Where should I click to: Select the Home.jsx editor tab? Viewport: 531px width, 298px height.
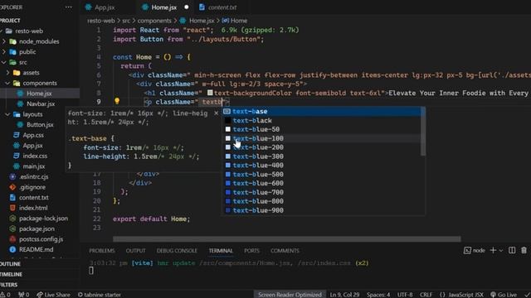click(164, 7)
